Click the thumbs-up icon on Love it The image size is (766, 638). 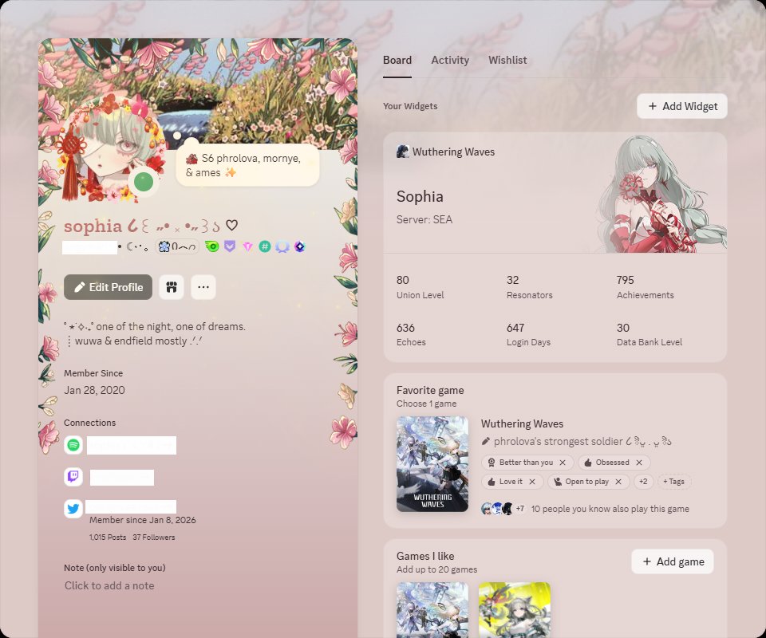(x=491, y=482)
